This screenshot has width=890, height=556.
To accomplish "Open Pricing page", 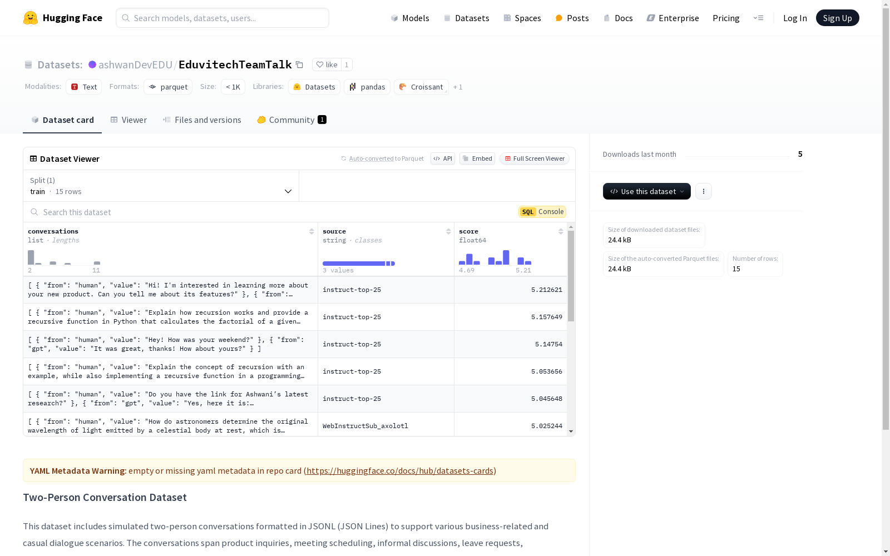I will click(726, 18).
